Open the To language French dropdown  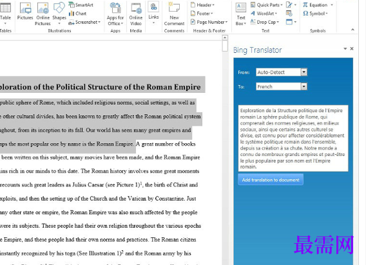[x=282, y=86]
